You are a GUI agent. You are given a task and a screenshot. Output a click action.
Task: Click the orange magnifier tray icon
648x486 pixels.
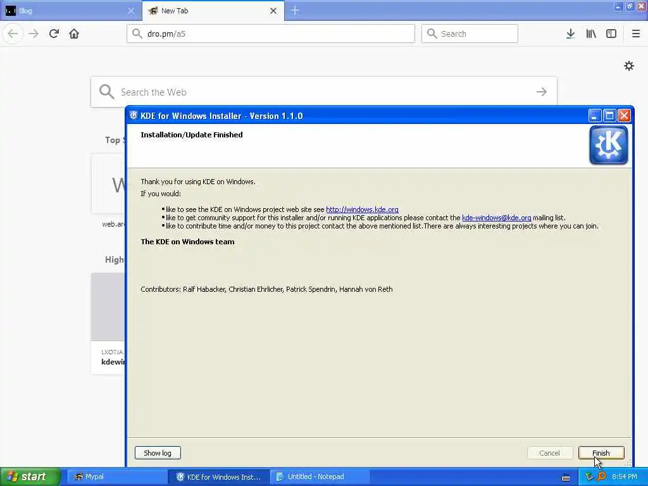click(x=602, y=477)
